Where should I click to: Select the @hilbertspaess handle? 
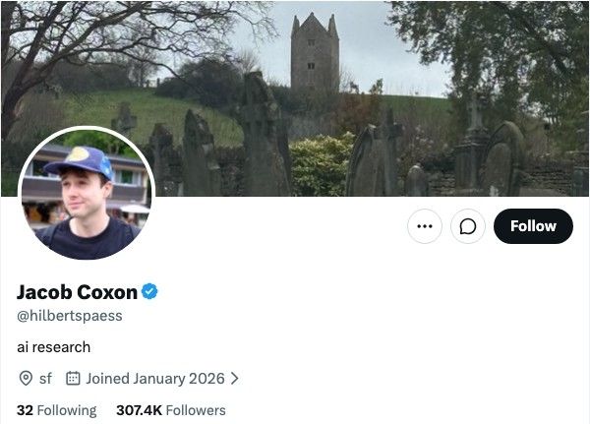tap(70, 316)
